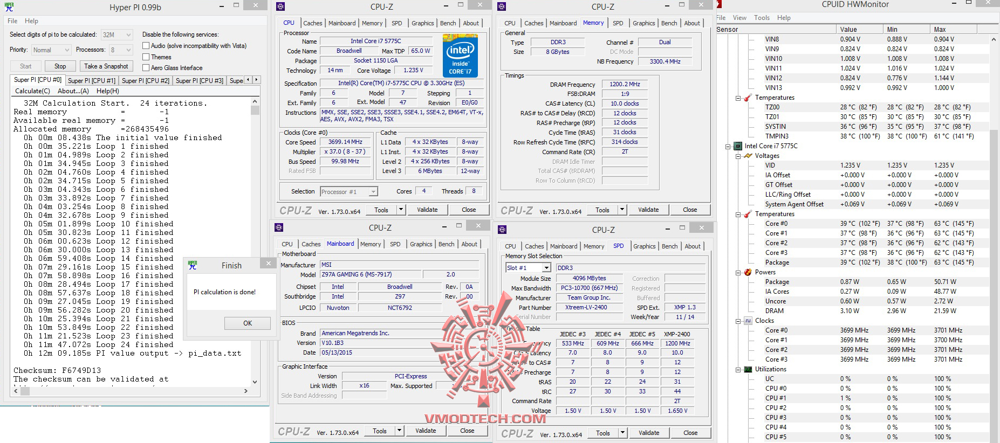Click the CPU-Z icon of the SPD window
Screen dimensions: 1000x443
coord(502,230)
